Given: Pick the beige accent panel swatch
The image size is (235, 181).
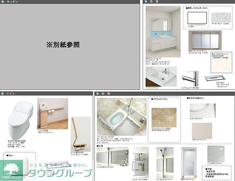Looking at the screenshot, I should [163, 117].
